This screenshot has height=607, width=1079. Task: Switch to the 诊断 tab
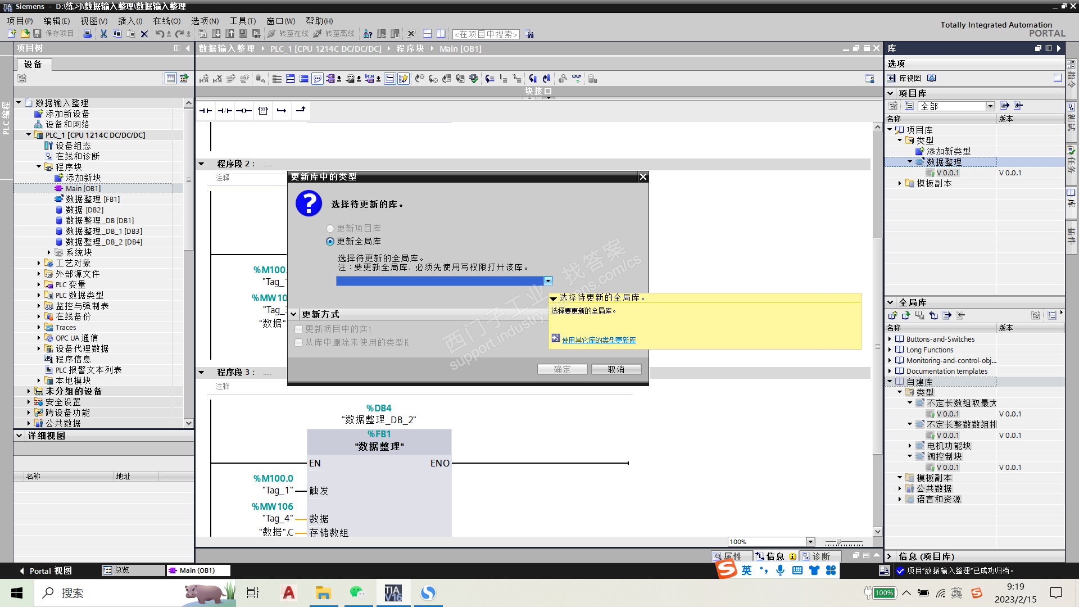click(820, 556)
